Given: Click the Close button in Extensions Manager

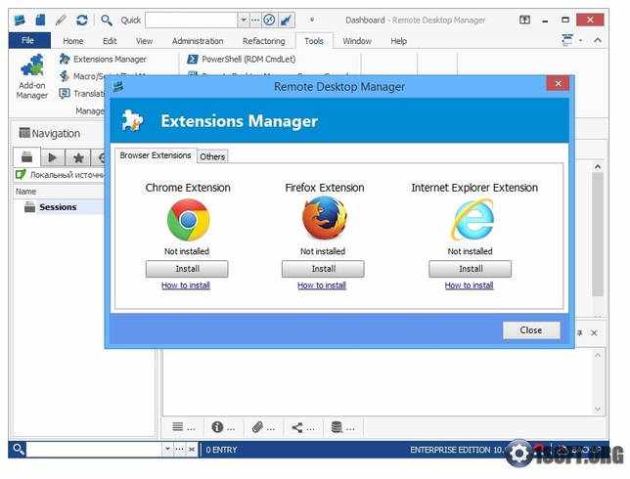Looking at the screenshot, I should (x=531, y=330).
